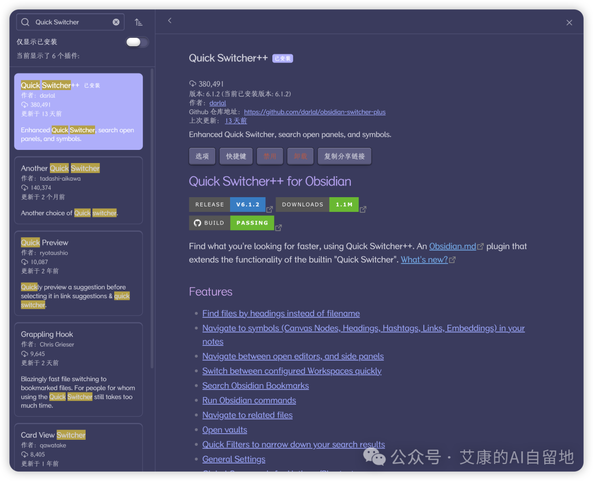Screen dimensions: 593x481
Task: Click the Release V6.1.2 badge
Action: 227,205
